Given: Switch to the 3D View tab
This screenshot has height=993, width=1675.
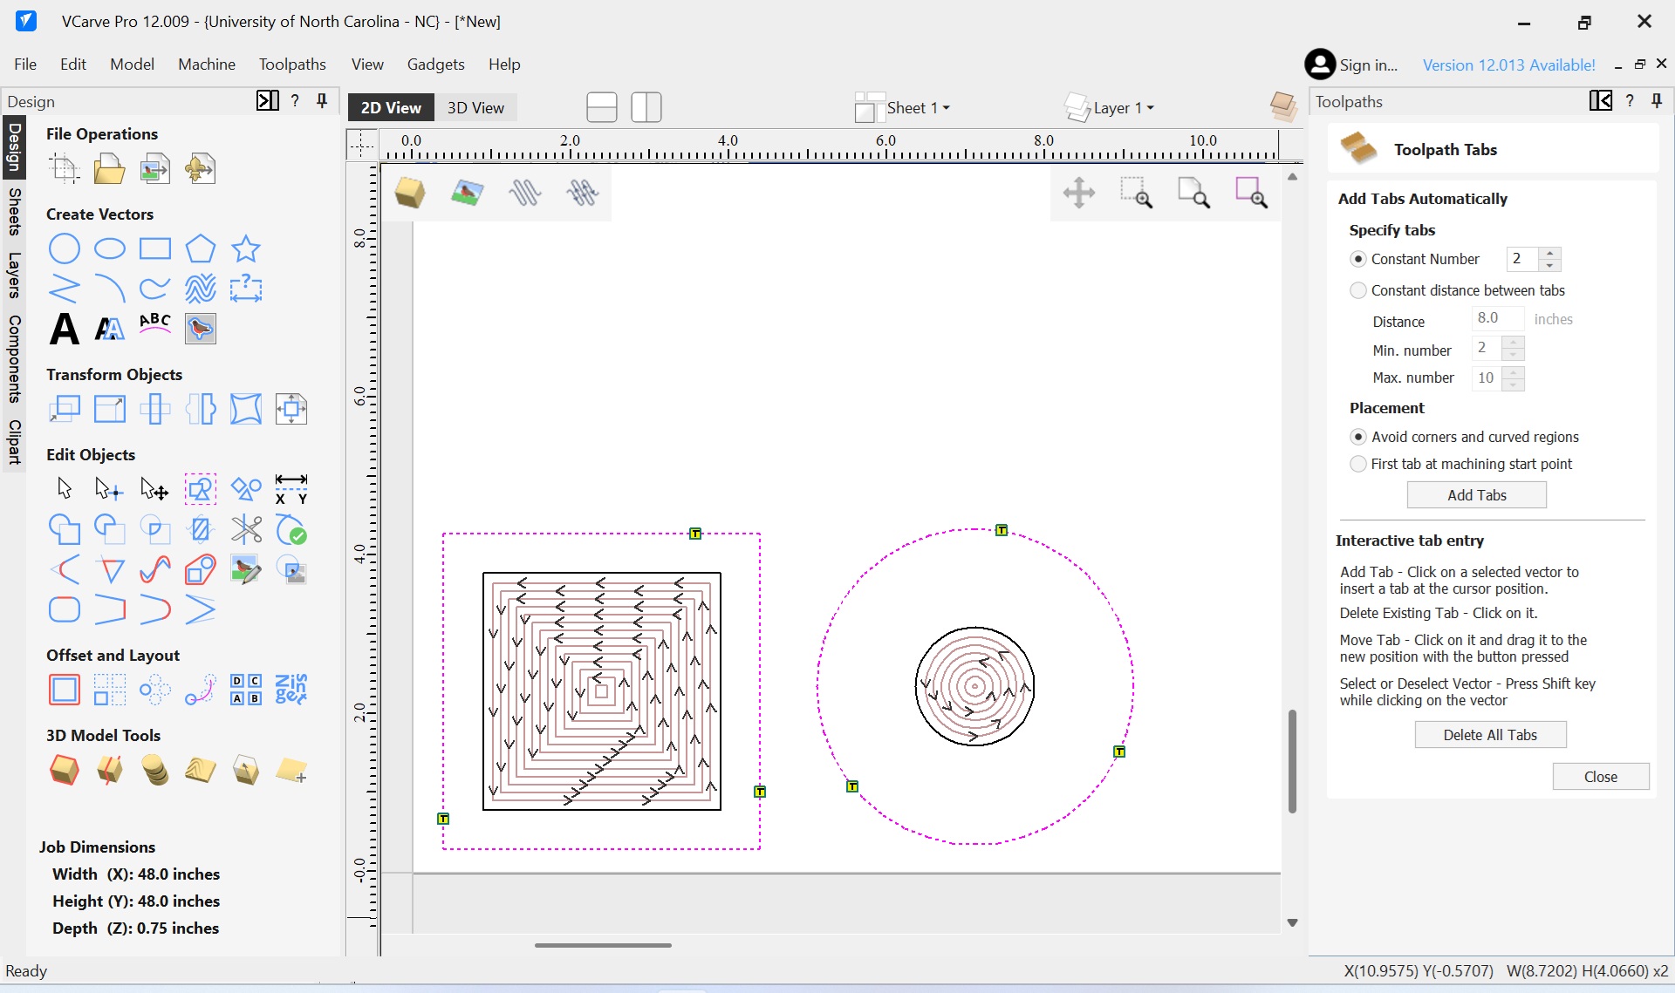Looking at the screenshot, I should tap(475, 108).
